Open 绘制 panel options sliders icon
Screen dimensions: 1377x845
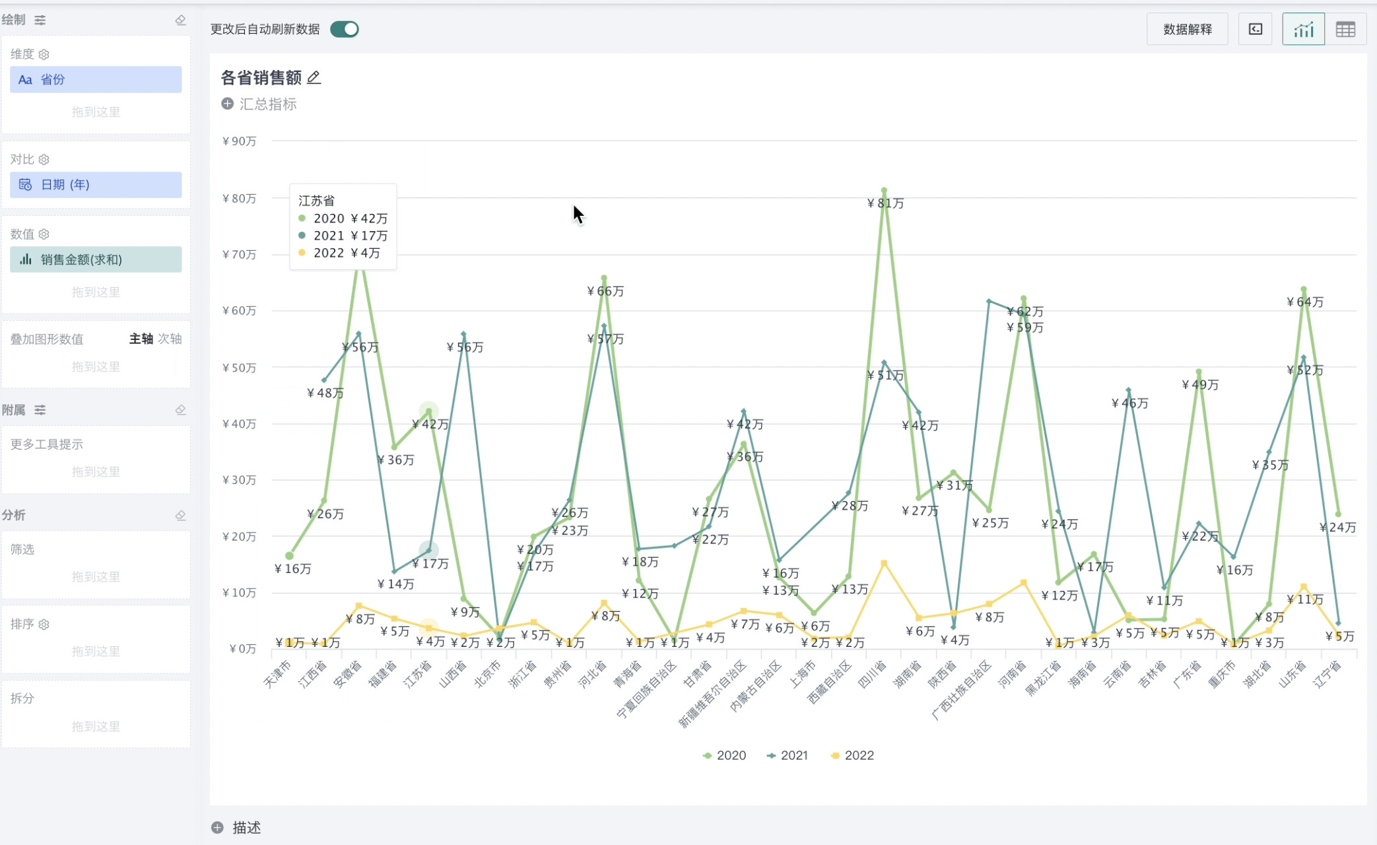(x=40, y=20)
